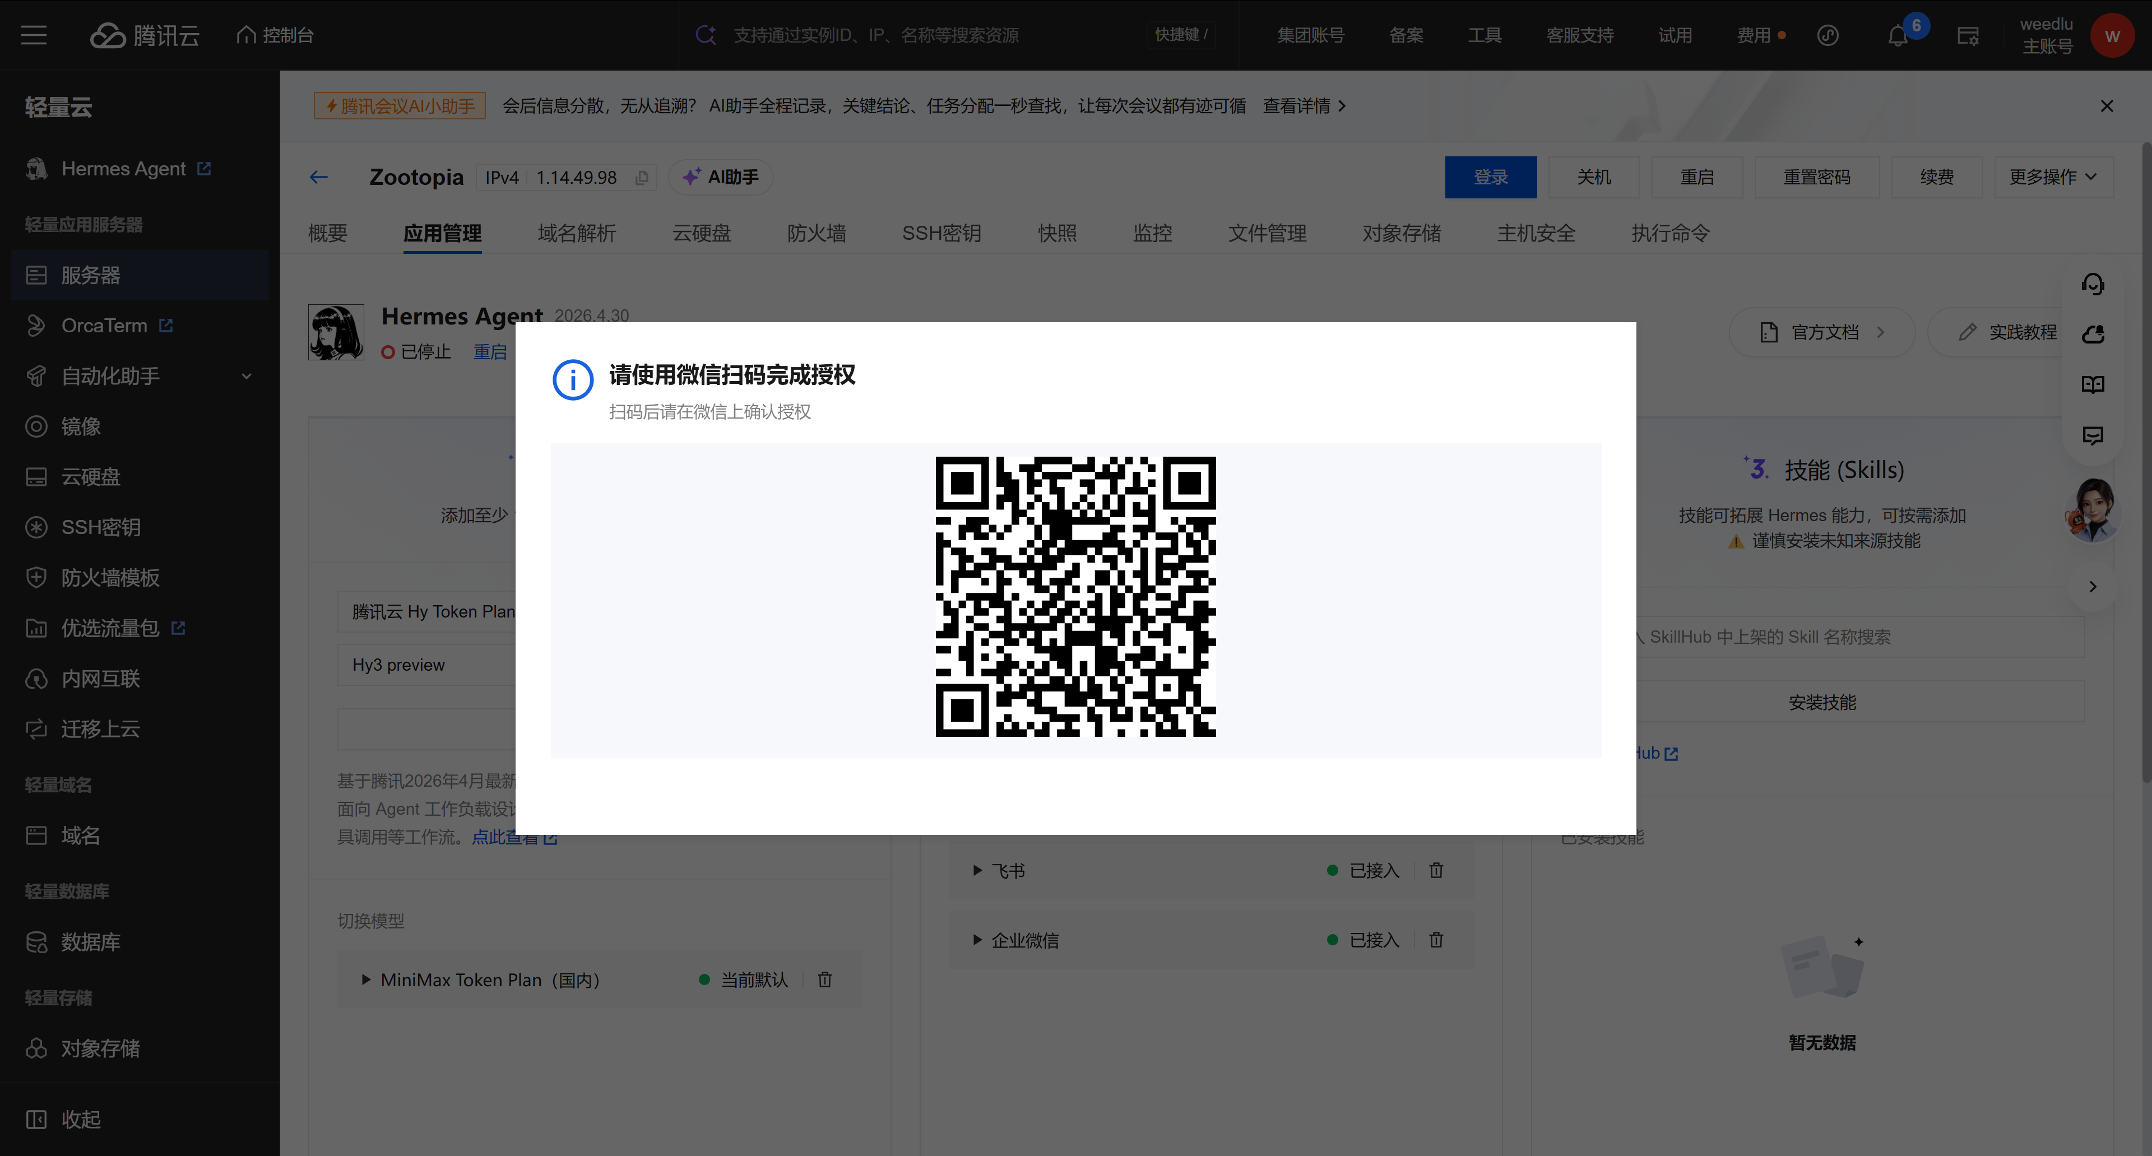Screen dimensions: 2152x1156
Task: Open the Cloud Shell terminal icon in top bar
Action: pyautogui.click(x=1968, y=36)
